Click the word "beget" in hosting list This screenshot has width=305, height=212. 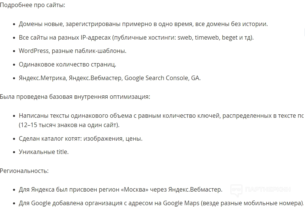[230, 37]
